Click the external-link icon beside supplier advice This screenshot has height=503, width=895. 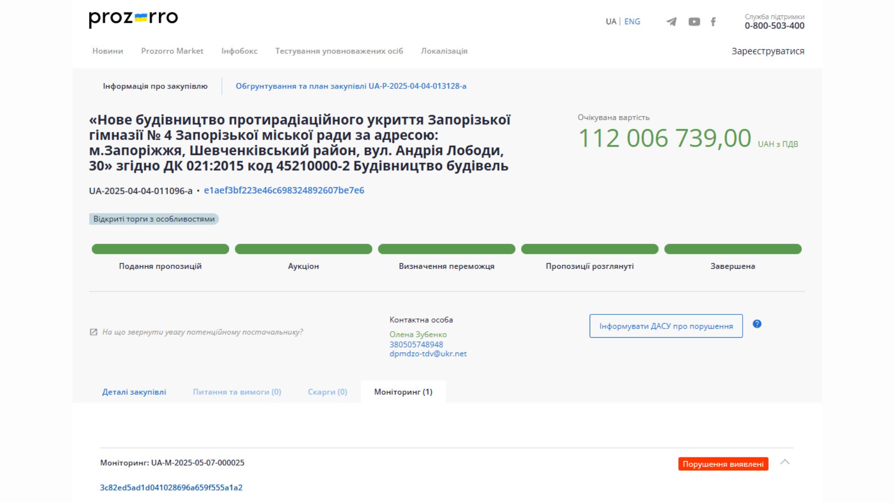coord(92,333)
